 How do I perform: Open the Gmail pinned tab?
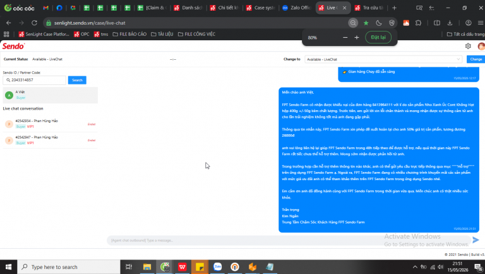(x=45, y=8)
